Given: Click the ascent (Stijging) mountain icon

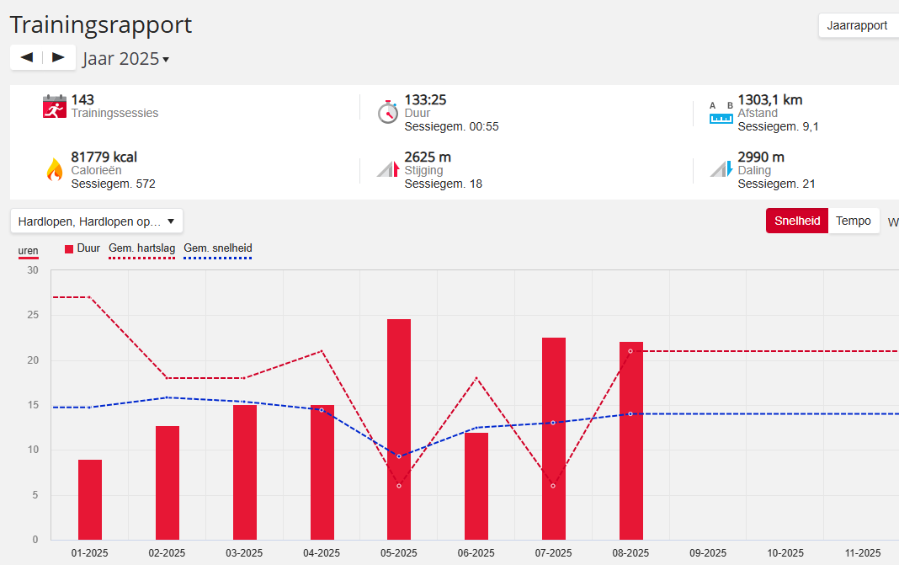Looking at the screenshot, I should pos(387,168).
